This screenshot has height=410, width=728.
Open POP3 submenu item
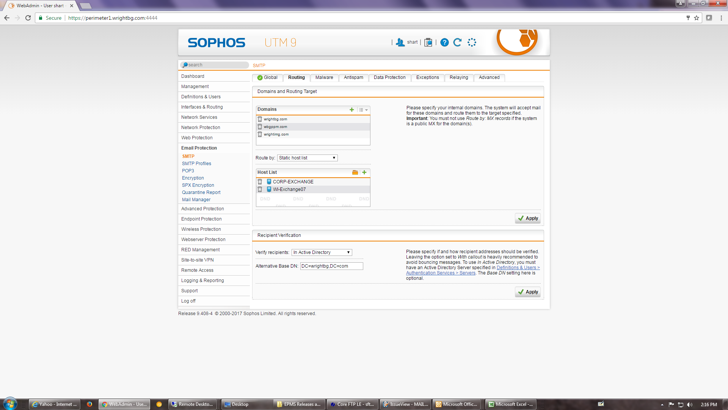pyautogui.click(x=188, y=171)
